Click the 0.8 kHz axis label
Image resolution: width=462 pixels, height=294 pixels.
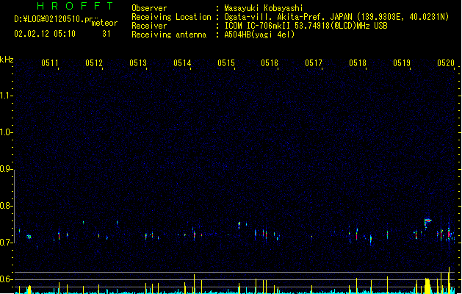click(x=6, y=206)
